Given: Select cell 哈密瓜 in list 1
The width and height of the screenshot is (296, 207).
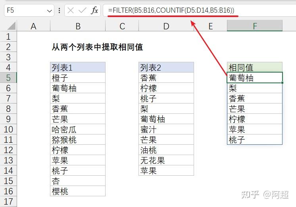Looking at the screenshot, I should (x=78, y=129).
